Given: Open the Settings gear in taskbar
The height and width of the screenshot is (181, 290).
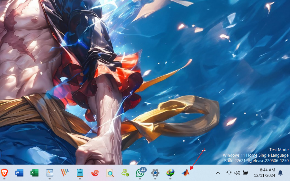Looking at the screenshot, I should 155,173.
